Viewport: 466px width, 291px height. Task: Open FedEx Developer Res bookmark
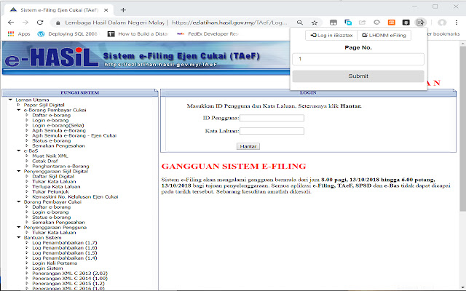pos(208,34)
